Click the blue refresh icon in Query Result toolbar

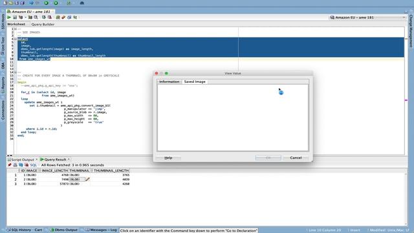(x=21, y=165)
